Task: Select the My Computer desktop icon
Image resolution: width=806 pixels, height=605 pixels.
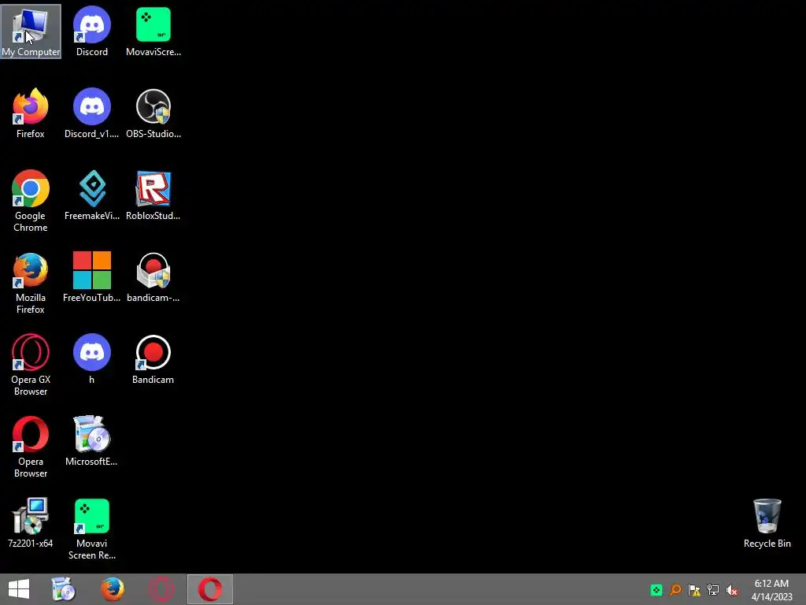Action: pyautogui.click(x=31, y=32)
